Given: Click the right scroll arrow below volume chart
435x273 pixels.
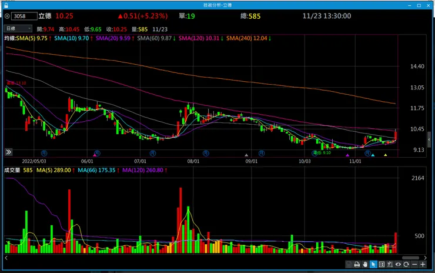Looking at the screenshot, I should pos(425,258).
